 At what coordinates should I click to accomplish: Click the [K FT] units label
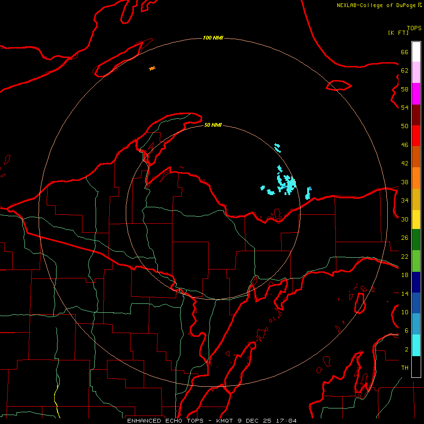click(x=398, y=33)
